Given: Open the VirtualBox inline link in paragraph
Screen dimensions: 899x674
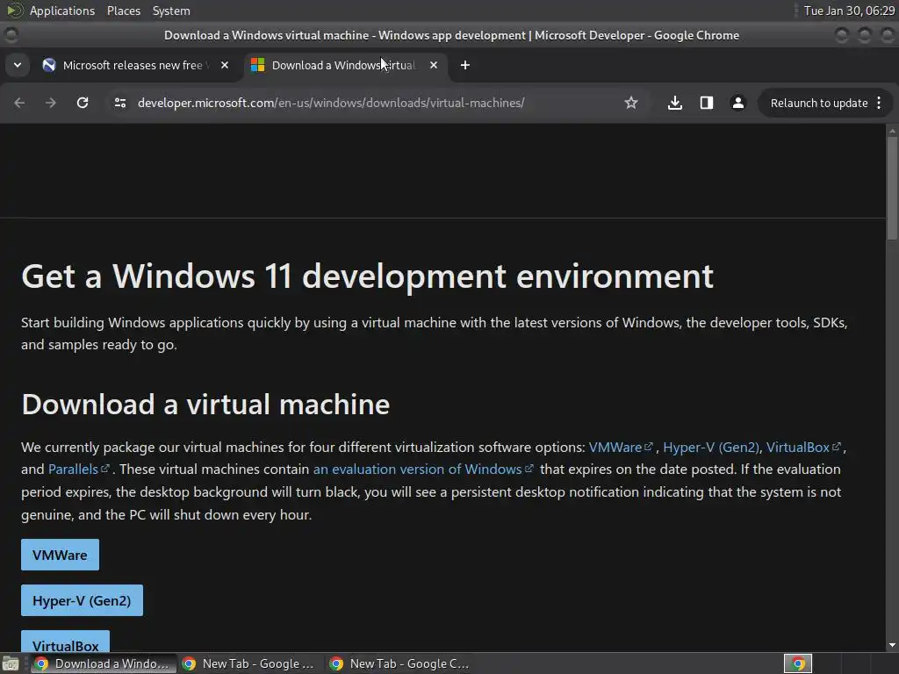Looking at the screenshot, I should coord(803,447).
